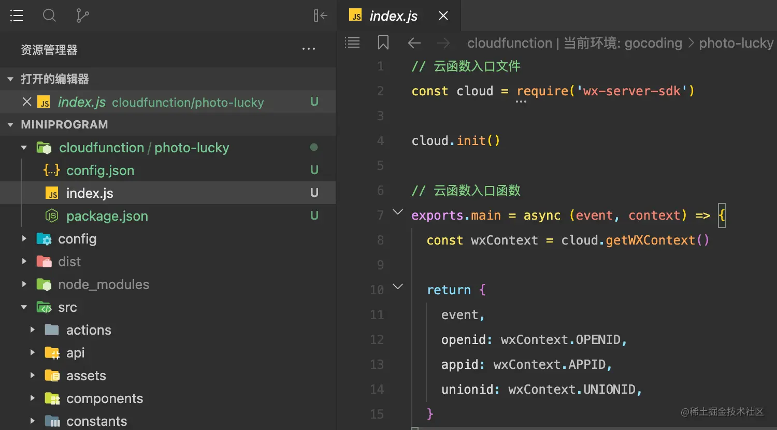Click the dist folder icon

[x=44, y=262]
